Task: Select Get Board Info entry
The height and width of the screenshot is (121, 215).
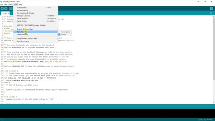Action: (36, 35)
